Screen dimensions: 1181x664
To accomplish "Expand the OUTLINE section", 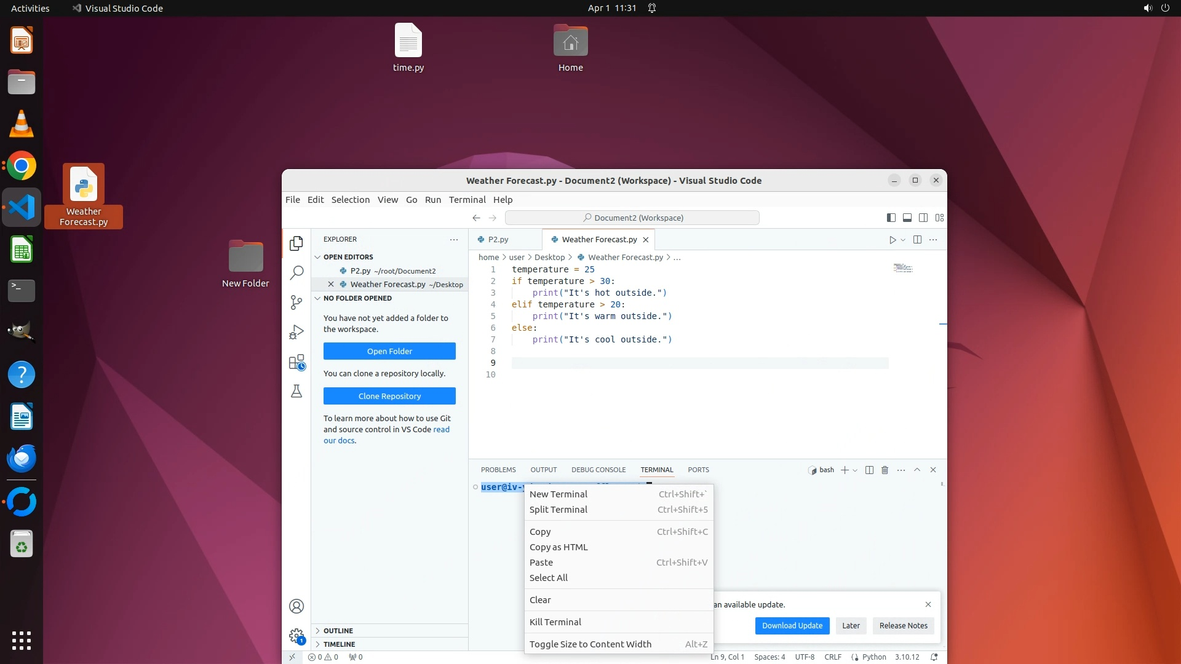I will 338,631.
